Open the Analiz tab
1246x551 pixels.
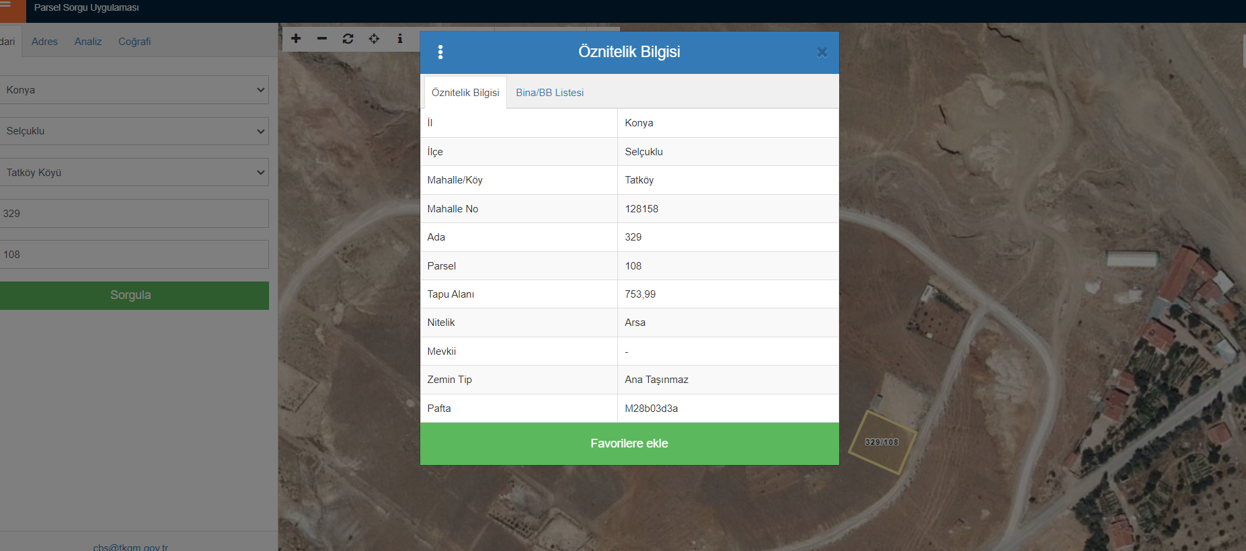click(88, 42)
